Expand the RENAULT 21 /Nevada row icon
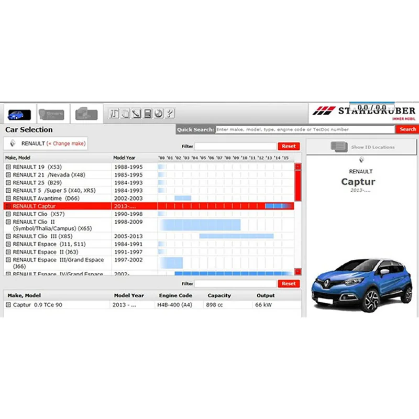Image resolution: width=419 pixels, height=419 pixels. (8, 175)
